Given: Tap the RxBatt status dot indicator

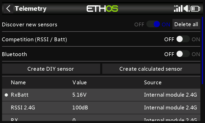Looking at the screenshot, I should tap(6, 95).
